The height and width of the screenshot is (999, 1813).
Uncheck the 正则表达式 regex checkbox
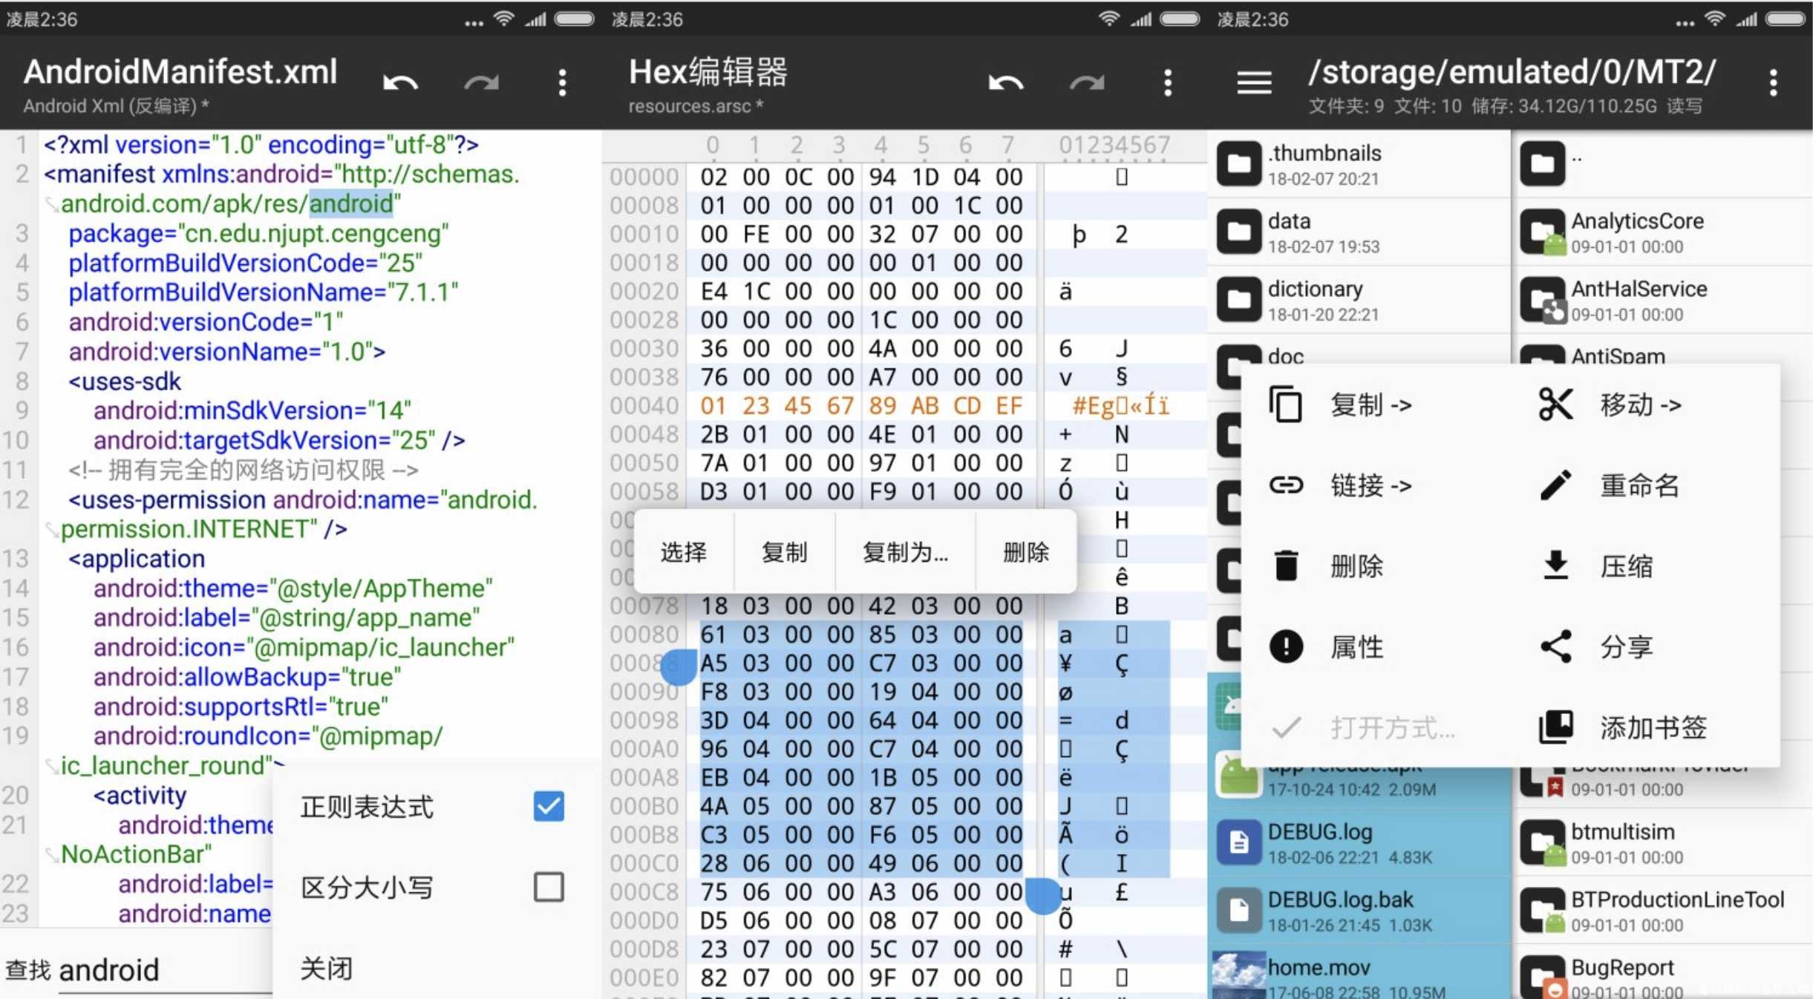click(x=549, y=806)
